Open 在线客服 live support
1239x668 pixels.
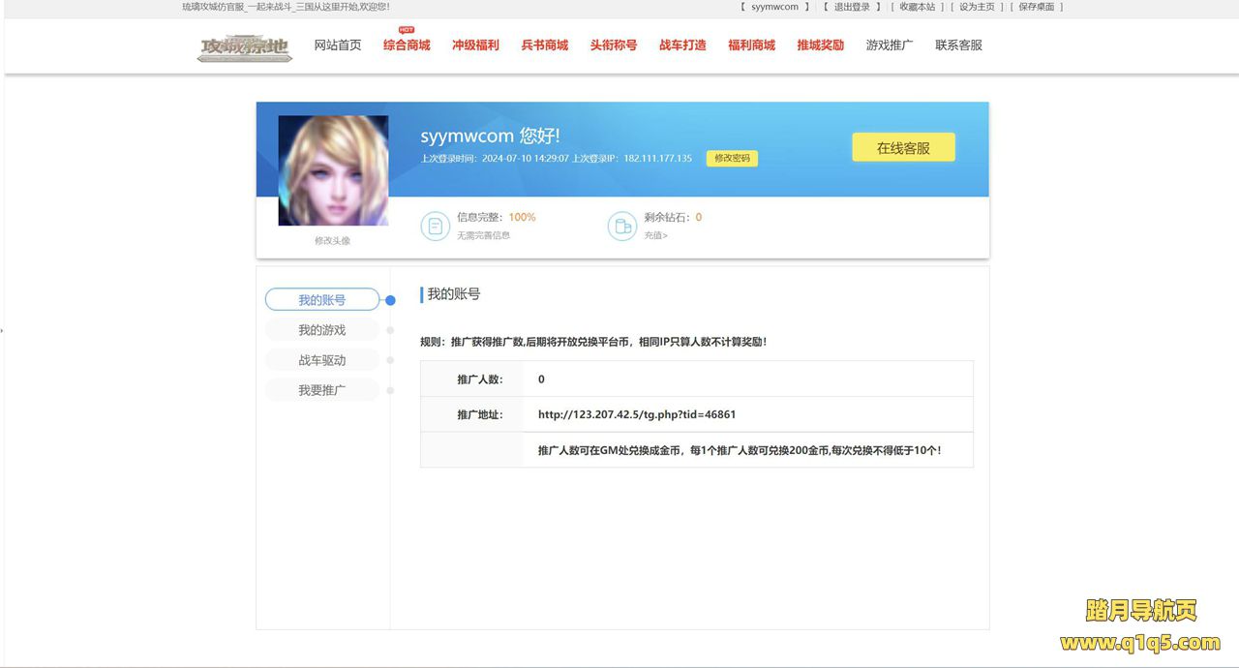coord(903,148)
